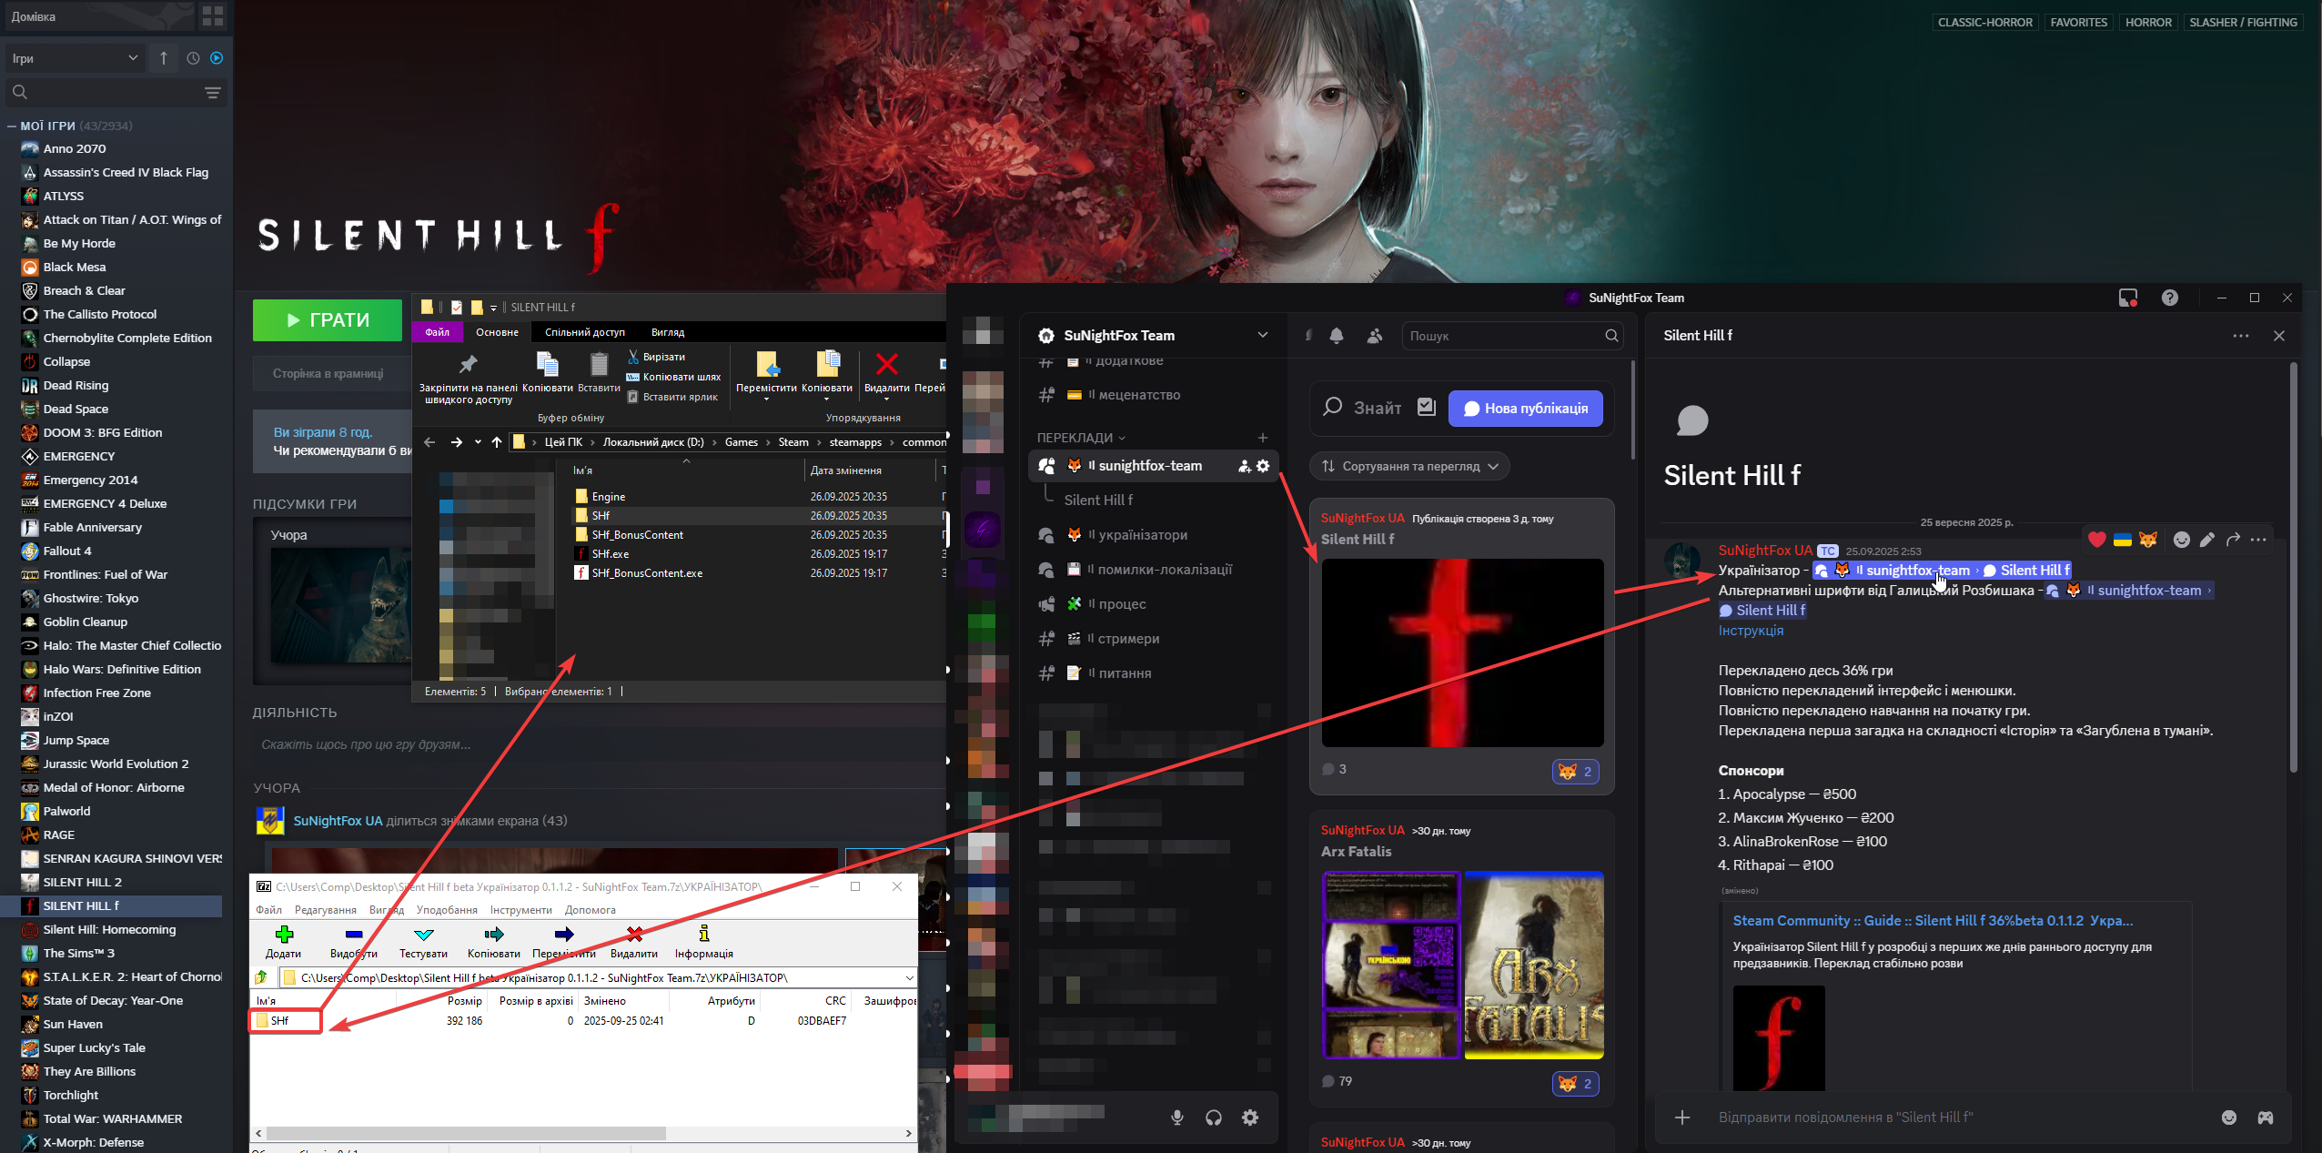The height and width of the screenshot is (1153, 2322).
Task: Open the SuNightFox Team server menu dropdown
Action: [1263, 335]
